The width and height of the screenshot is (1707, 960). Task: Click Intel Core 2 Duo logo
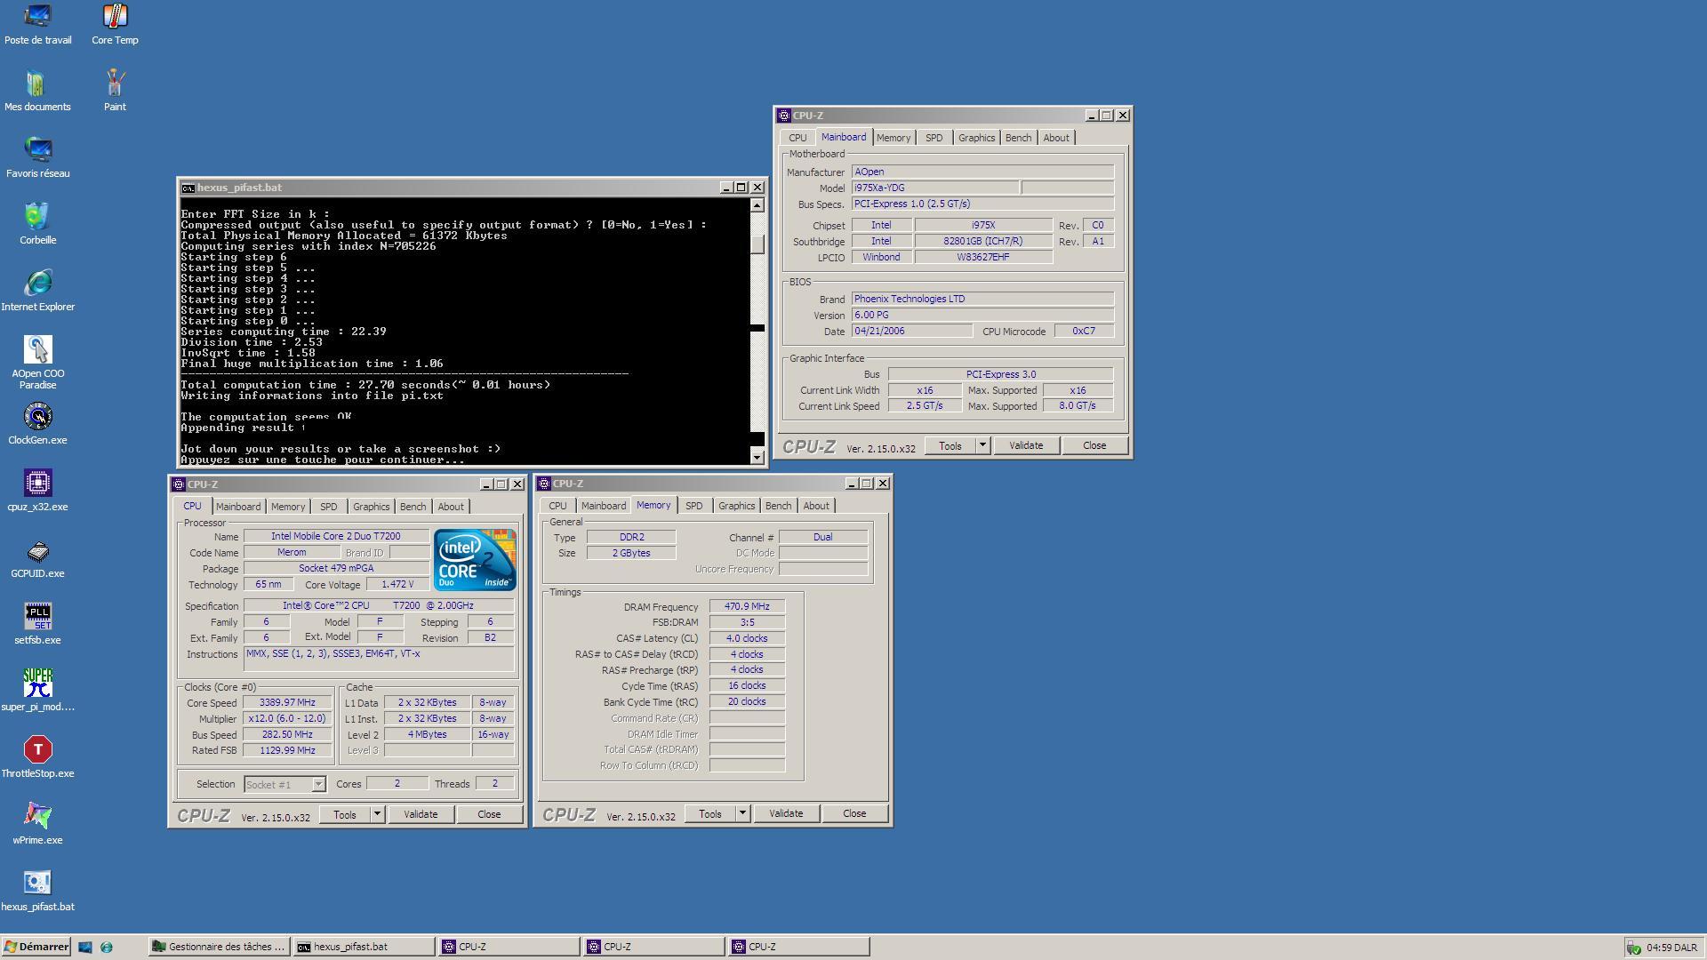point(475,560)
